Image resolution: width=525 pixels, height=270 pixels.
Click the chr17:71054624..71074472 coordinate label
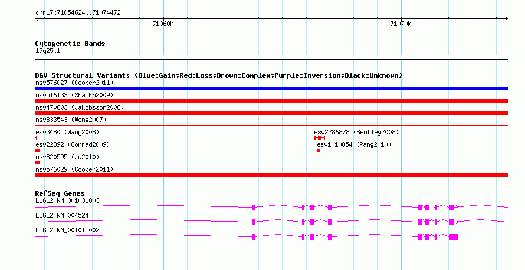click(78, 13)
